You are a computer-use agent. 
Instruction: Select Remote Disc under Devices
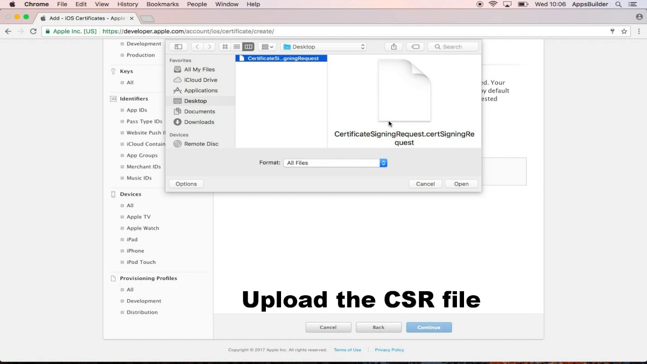tap(201, 144)
